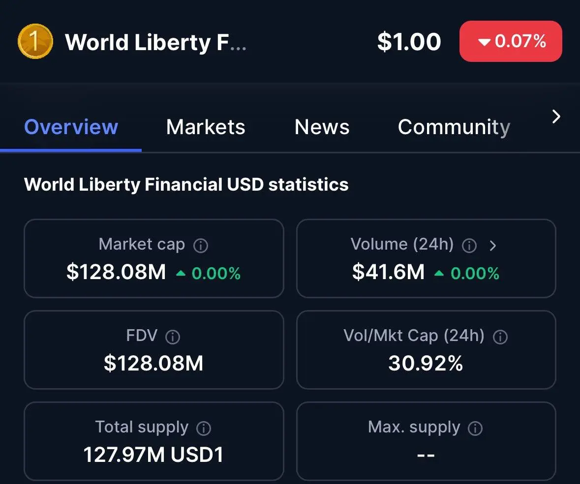The height and width of the screenshot is (484, 580).
Task: Click the World Liberty F... title
Action: (x=156, y=42)
